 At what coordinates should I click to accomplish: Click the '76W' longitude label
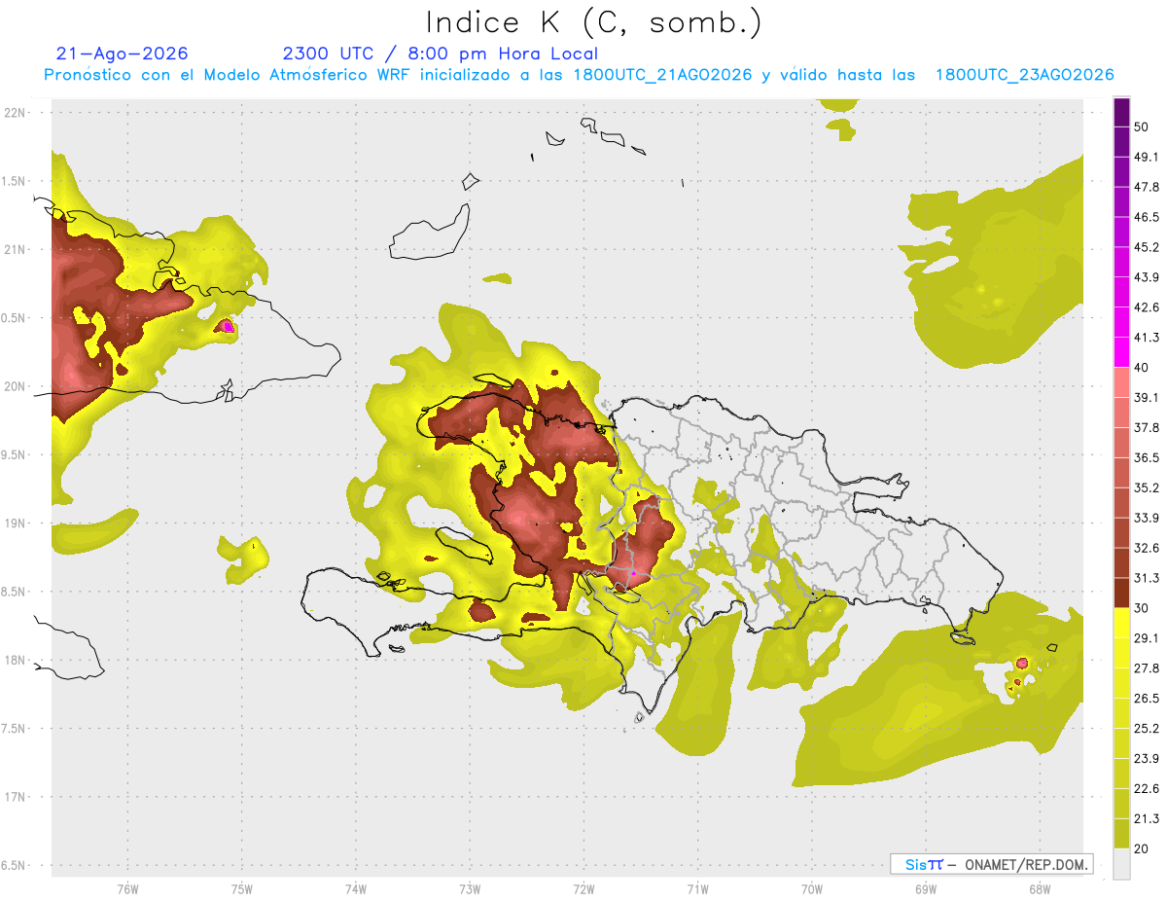pyautogui.click(x=127, y=888)
